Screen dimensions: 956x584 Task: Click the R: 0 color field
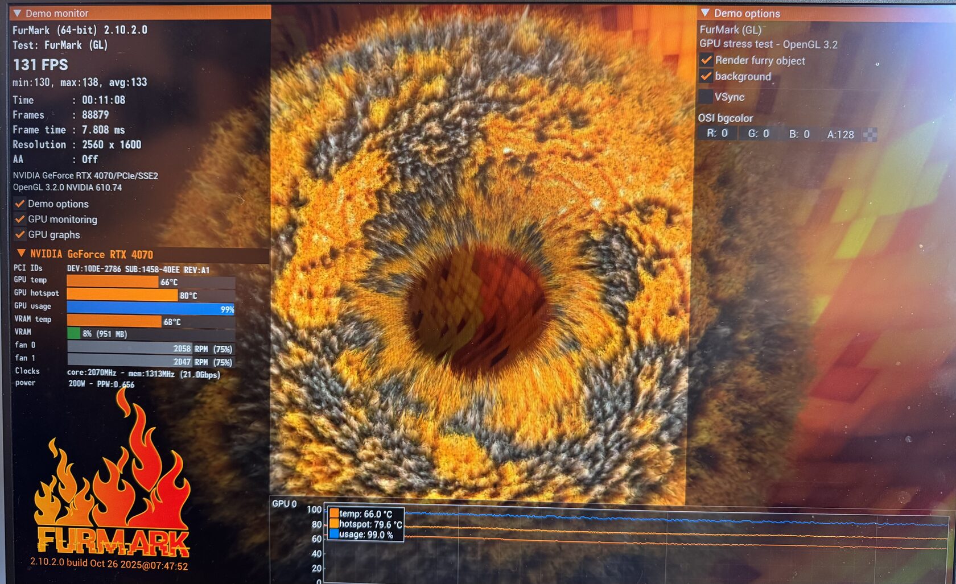(716, 134)
